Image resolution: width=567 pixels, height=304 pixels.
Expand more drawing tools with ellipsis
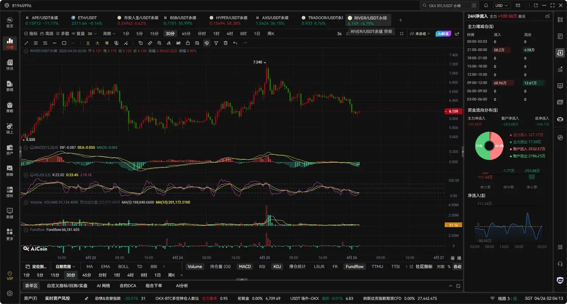coord(74,43)
